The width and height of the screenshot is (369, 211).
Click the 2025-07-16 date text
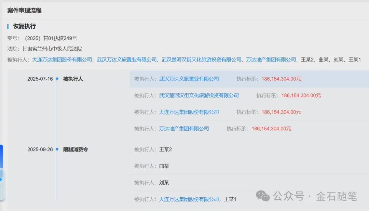coord(40,79)
